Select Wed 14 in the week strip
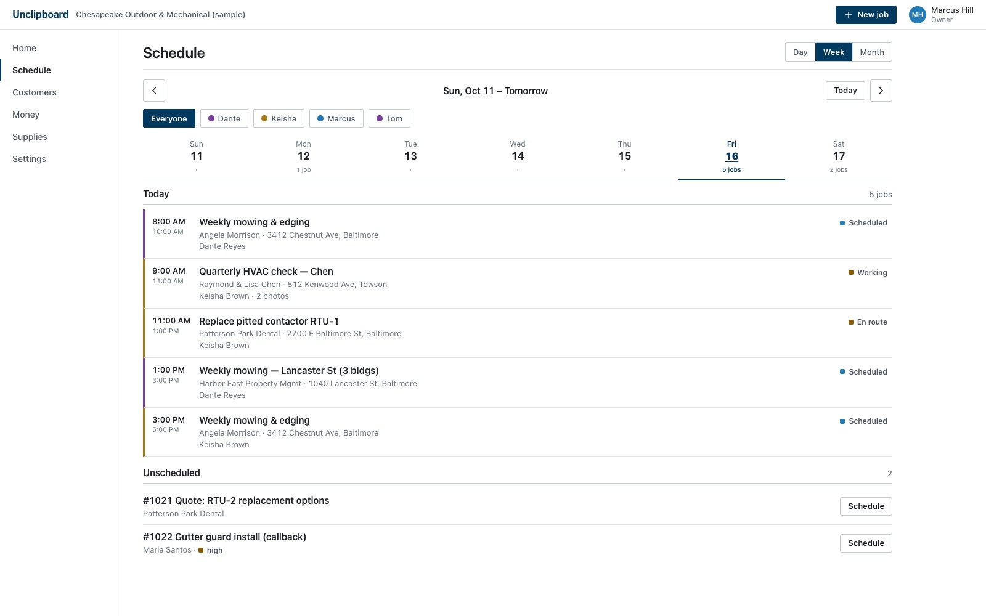986x616 pixels. (x=518, y=157)
